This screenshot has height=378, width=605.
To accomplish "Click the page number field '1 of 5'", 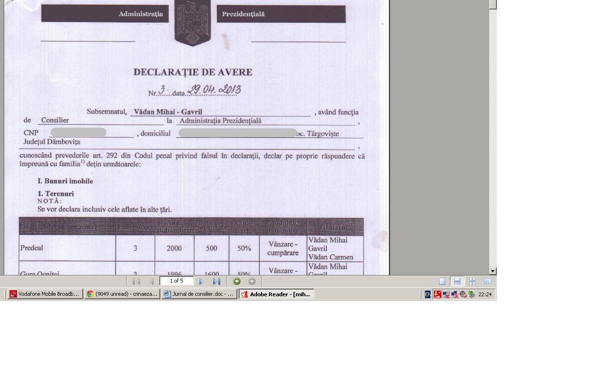I will (177, 281).
